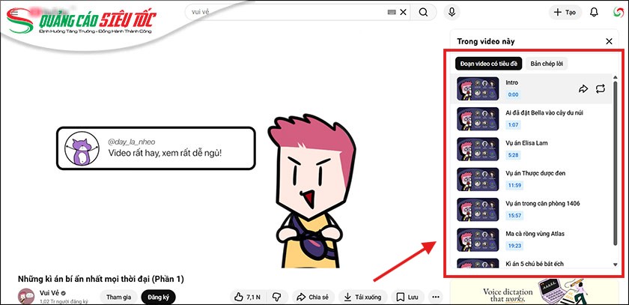This screenshot has width=629, height=305.
Task: Select chapter Vụ án Thược dược đen
Action: 535,173
